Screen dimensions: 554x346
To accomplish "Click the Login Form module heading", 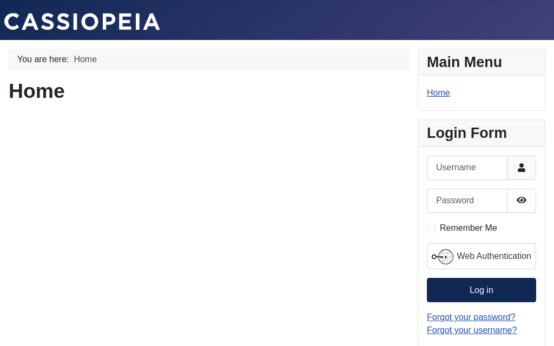I will pos(467,133).
